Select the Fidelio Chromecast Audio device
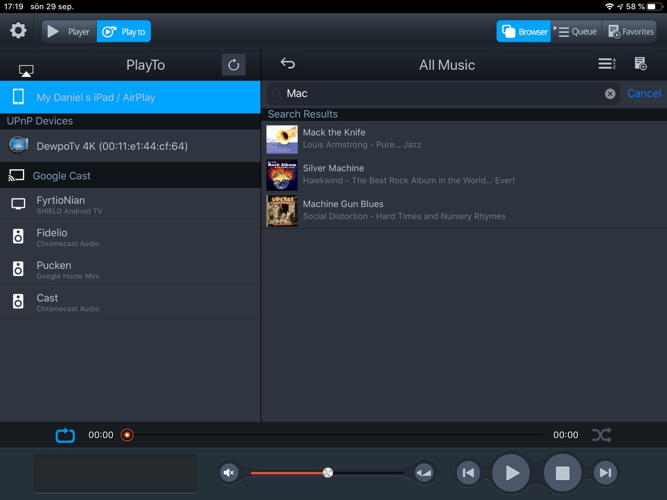This screenshot has width=667, height=500. click(x=130, y=237)
